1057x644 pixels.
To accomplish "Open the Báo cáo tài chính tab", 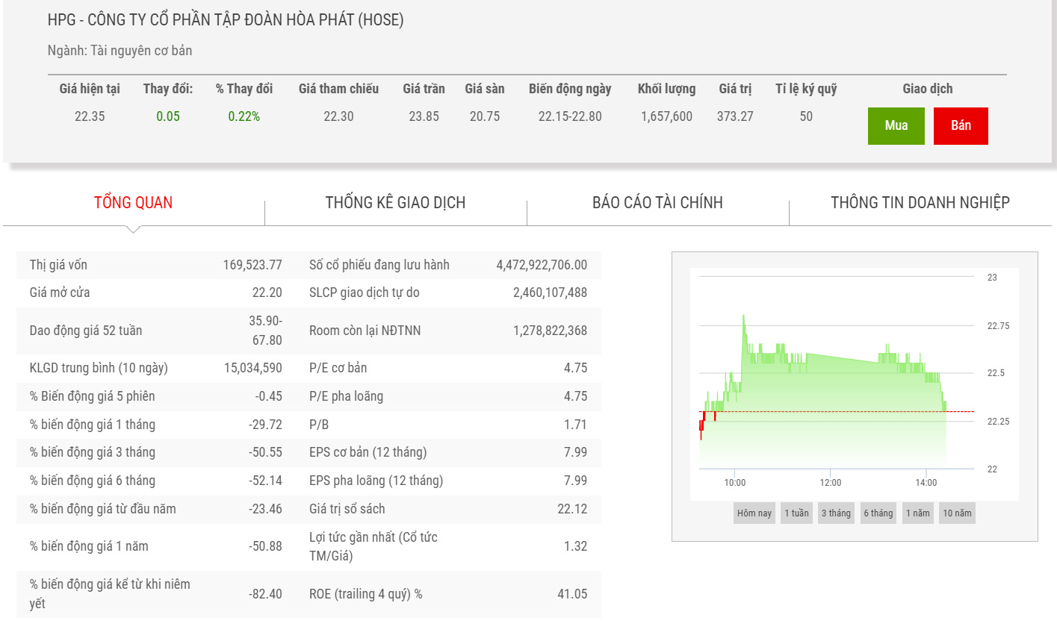I will point(657,203).
